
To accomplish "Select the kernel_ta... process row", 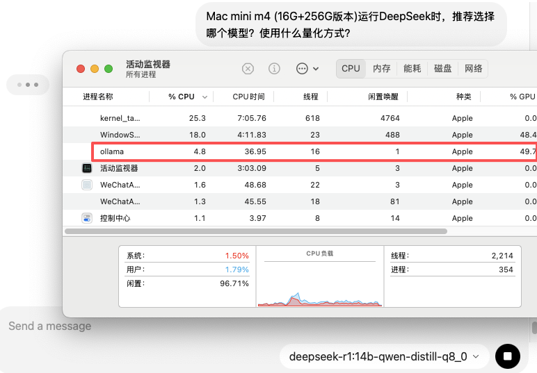I will (x=300, y=118).
